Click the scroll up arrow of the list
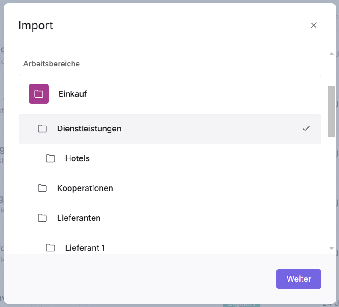 (x=332, y=54)
